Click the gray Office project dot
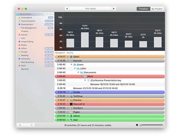The width and height of the screenshot is (181, 136). click(x=20, y=48)
